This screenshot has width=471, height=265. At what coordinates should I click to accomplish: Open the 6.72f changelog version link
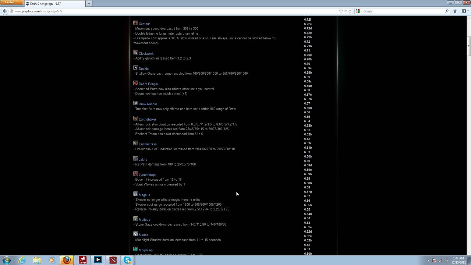pos(307,20)
